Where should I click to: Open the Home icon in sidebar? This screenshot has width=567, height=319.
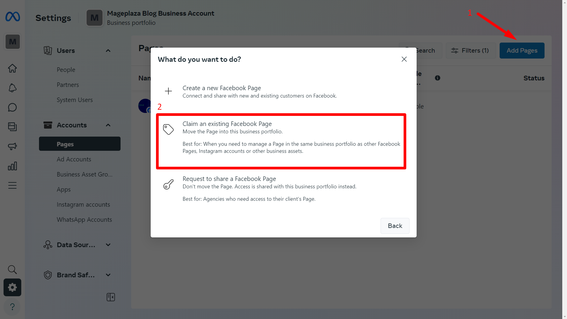[12, 68]
